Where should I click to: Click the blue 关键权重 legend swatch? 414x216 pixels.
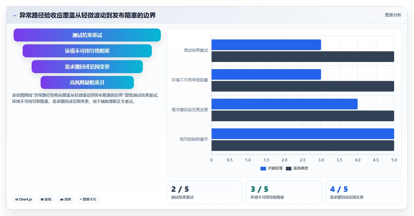coord(263,168)
